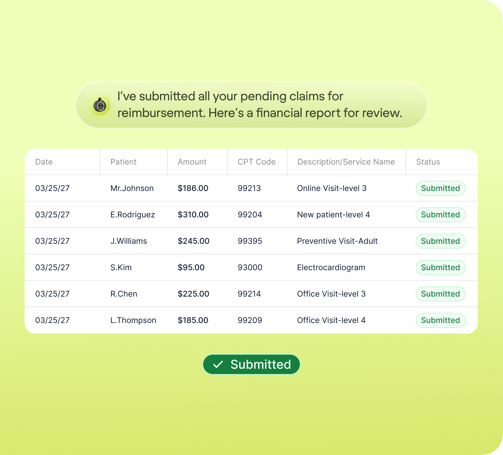Click the Status column header
Image resolution: width=503 pixels, height=455 pixels.
pyautogui.click(x=428, y=162)
